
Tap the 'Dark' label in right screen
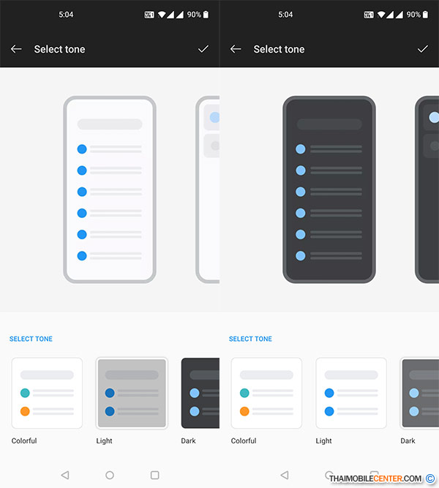point(408,440)
